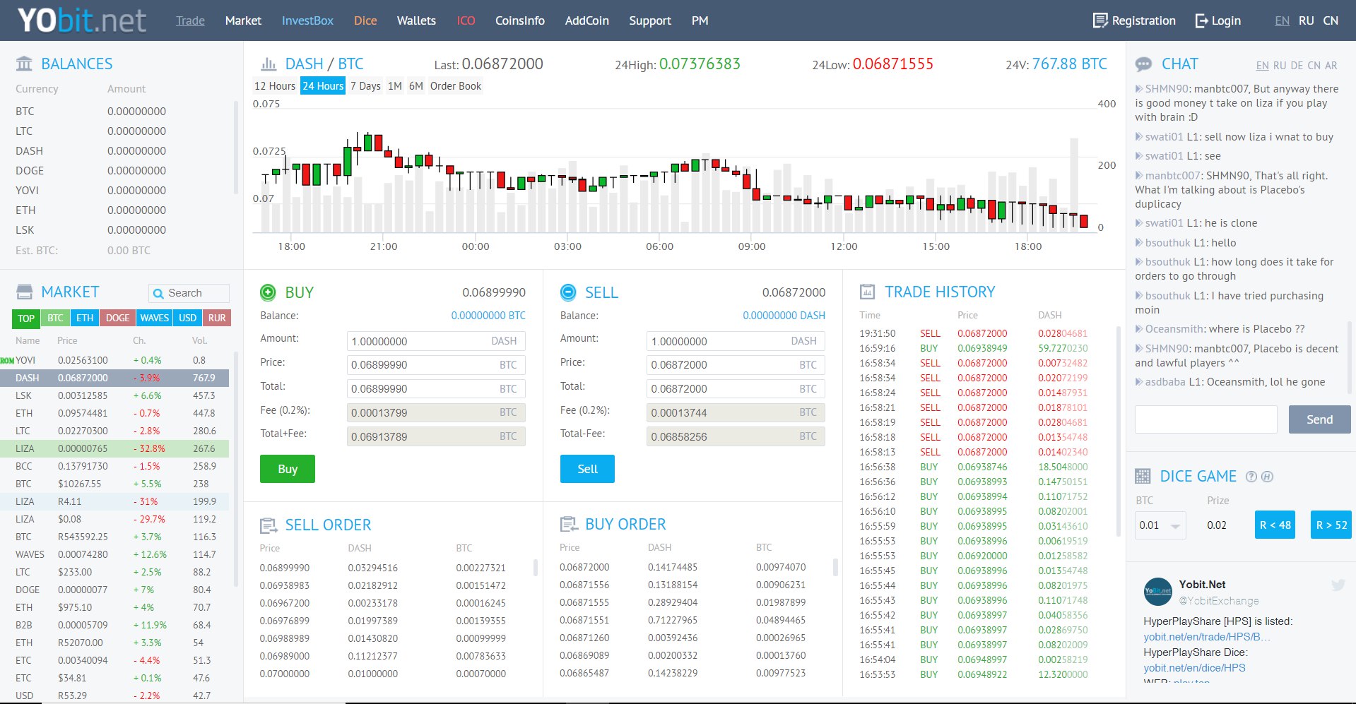Switch chart to 12 Hours
The height and width of the screenshot is (704, 1356).
pyautogui.click(x=275, y=86)
